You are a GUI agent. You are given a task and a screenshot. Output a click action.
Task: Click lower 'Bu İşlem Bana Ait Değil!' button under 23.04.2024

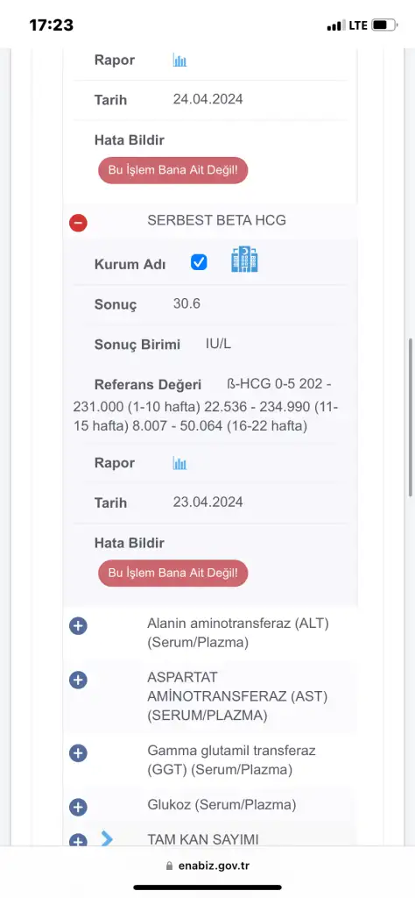coord(173,573)
